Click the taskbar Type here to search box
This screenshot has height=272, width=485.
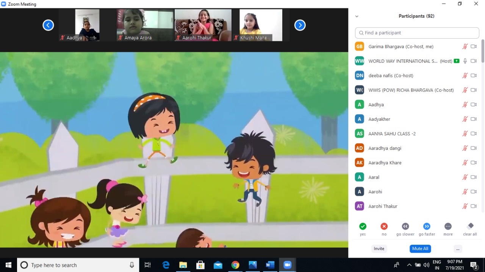pos(78,265)
